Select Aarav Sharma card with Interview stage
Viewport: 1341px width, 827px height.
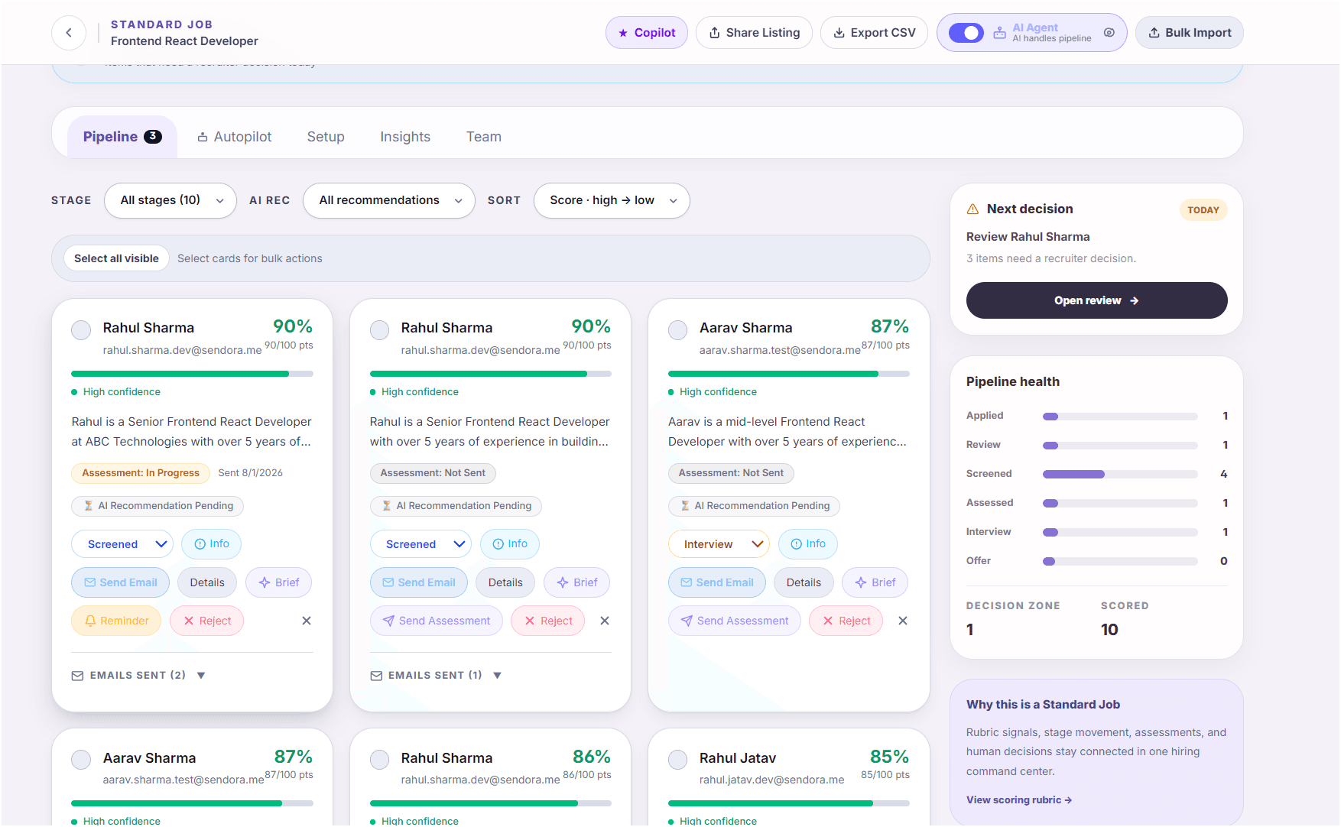677,330
